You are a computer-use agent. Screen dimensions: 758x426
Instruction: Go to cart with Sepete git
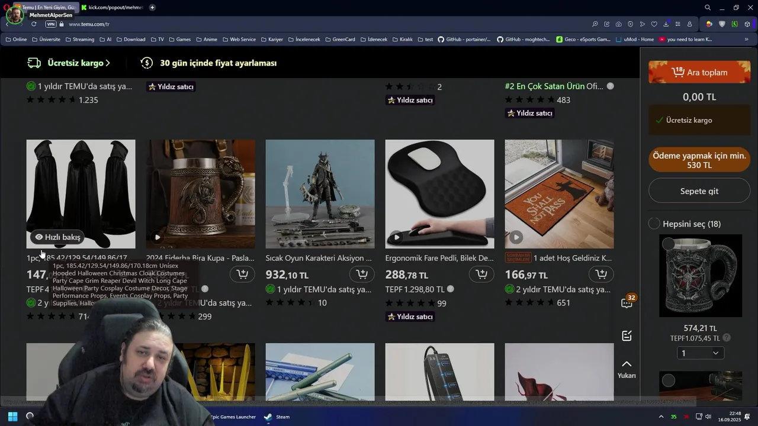pyautogui.click(x=699, y=191)
